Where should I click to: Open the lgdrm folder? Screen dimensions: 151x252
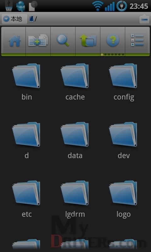pyautogui.click(x=75, y=199)
